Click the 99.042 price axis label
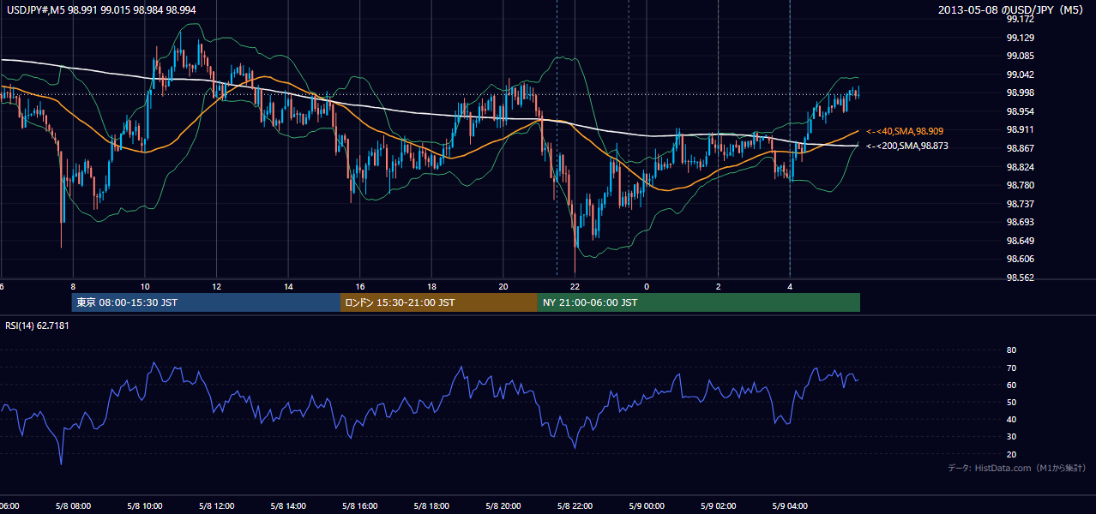 tap(1021, 75)
